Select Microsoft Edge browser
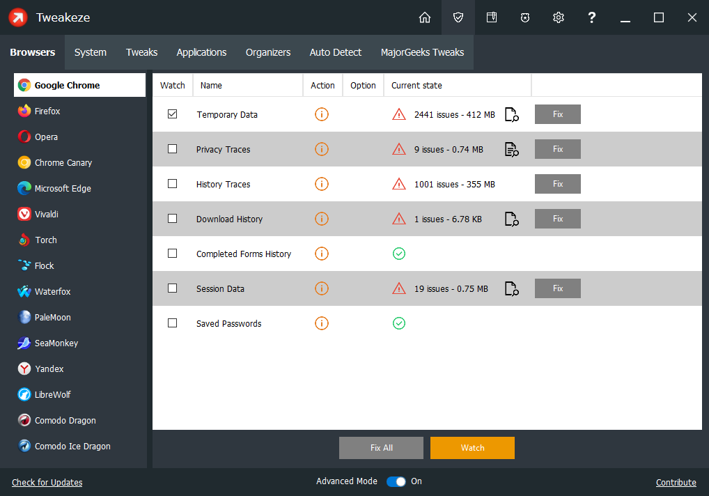 click(79, 189)
